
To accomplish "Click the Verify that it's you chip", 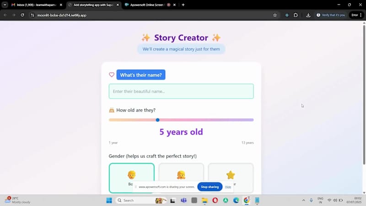I will (x=330, y=15).
